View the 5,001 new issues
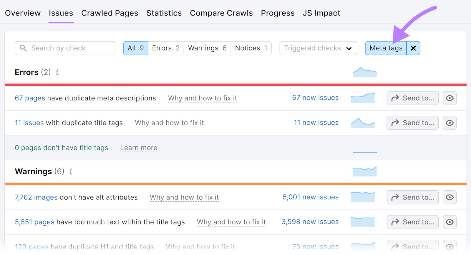Screen dimensions: 471x255 pos(311,197)
